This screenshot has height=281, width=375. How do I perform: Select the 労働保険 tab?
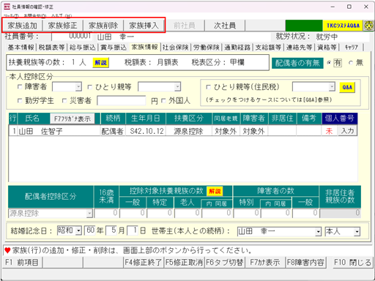point(207,48)
